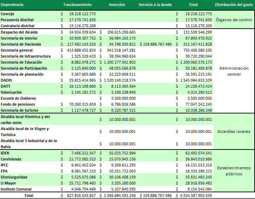
Task: Select the Concejo row label
Action: click(8, 14)
